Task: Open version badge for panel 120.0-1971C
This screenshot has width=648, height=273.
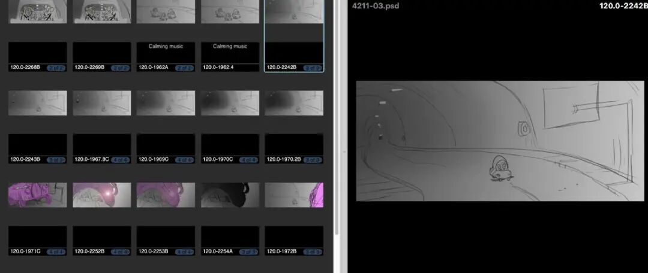Action: (57, 251)
